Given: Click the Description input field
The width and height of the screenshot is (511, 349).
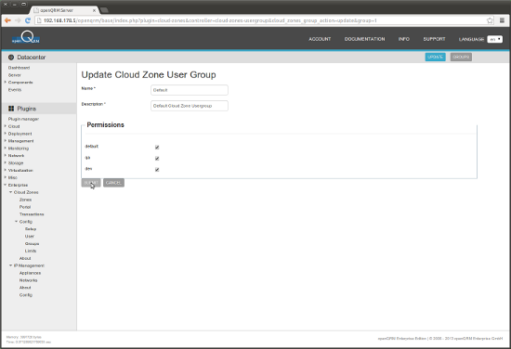Looking at the screenshot, I should click(190, 106).
